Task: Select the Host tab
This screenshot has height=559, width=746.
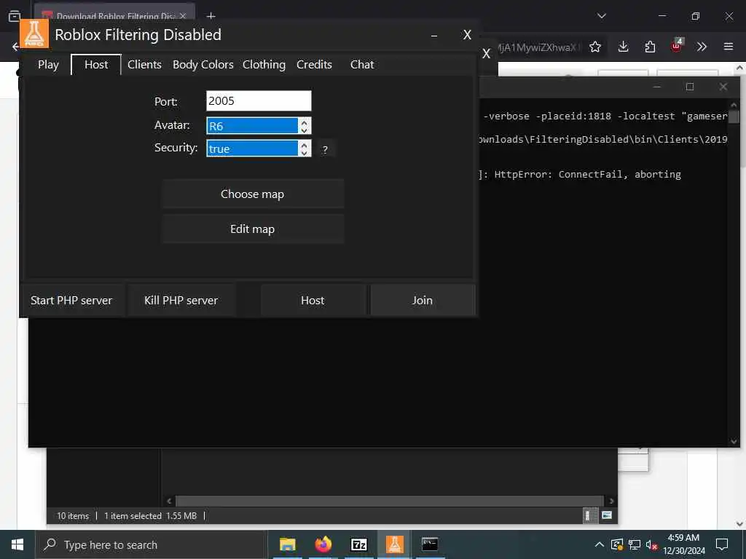Action: click(x=96, y=65)
